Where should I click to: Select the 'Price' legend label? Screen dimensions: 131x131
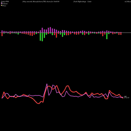coord(4,6)
